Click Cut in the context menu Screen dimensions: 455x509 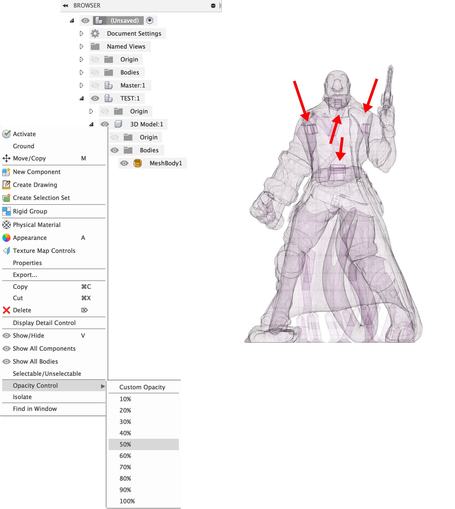tap(54, 298)
